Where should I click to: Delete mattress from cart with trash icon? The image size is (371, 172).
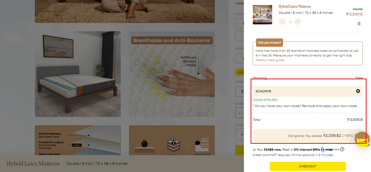coord(359,24)
